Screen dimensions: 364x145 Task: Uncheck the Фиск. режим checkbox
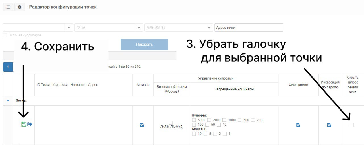(298, 125)
